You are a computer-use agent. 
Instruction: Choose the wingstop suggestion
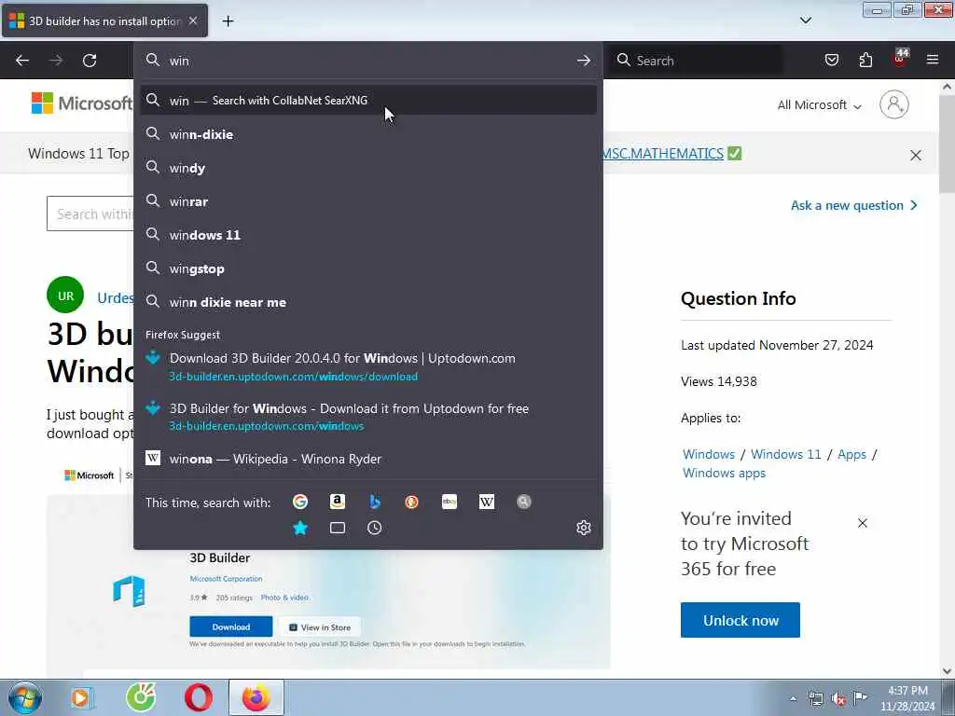[367, 268]
